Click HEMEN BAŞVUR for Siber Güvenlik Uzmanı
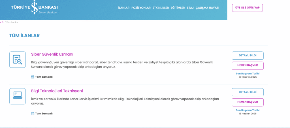This screenshot has width=290, height=128. click(248, 65)
